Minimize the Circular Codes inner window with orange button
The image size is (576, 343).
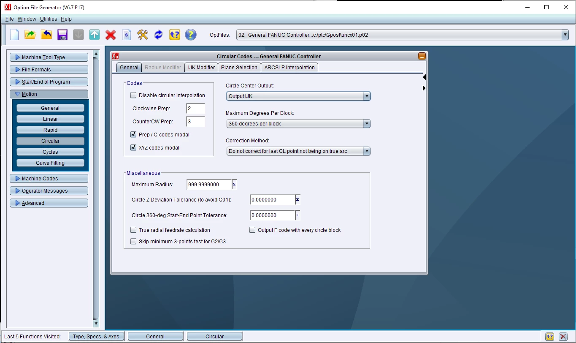pyautogui.click(x=422, y=56)
